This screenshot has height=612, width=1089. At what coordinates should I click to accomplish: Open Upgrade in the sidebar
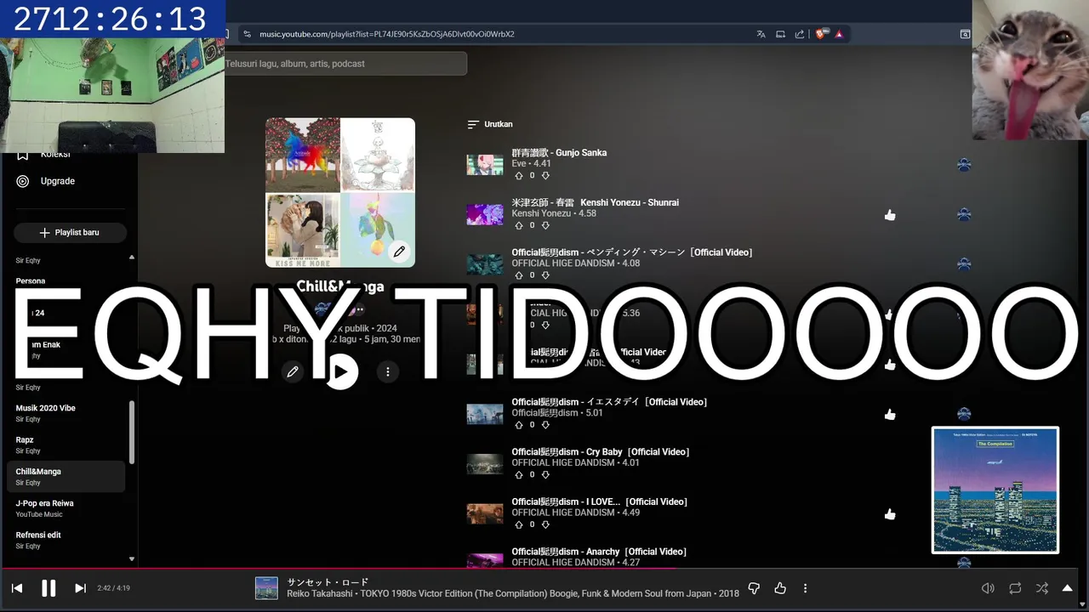58,181
